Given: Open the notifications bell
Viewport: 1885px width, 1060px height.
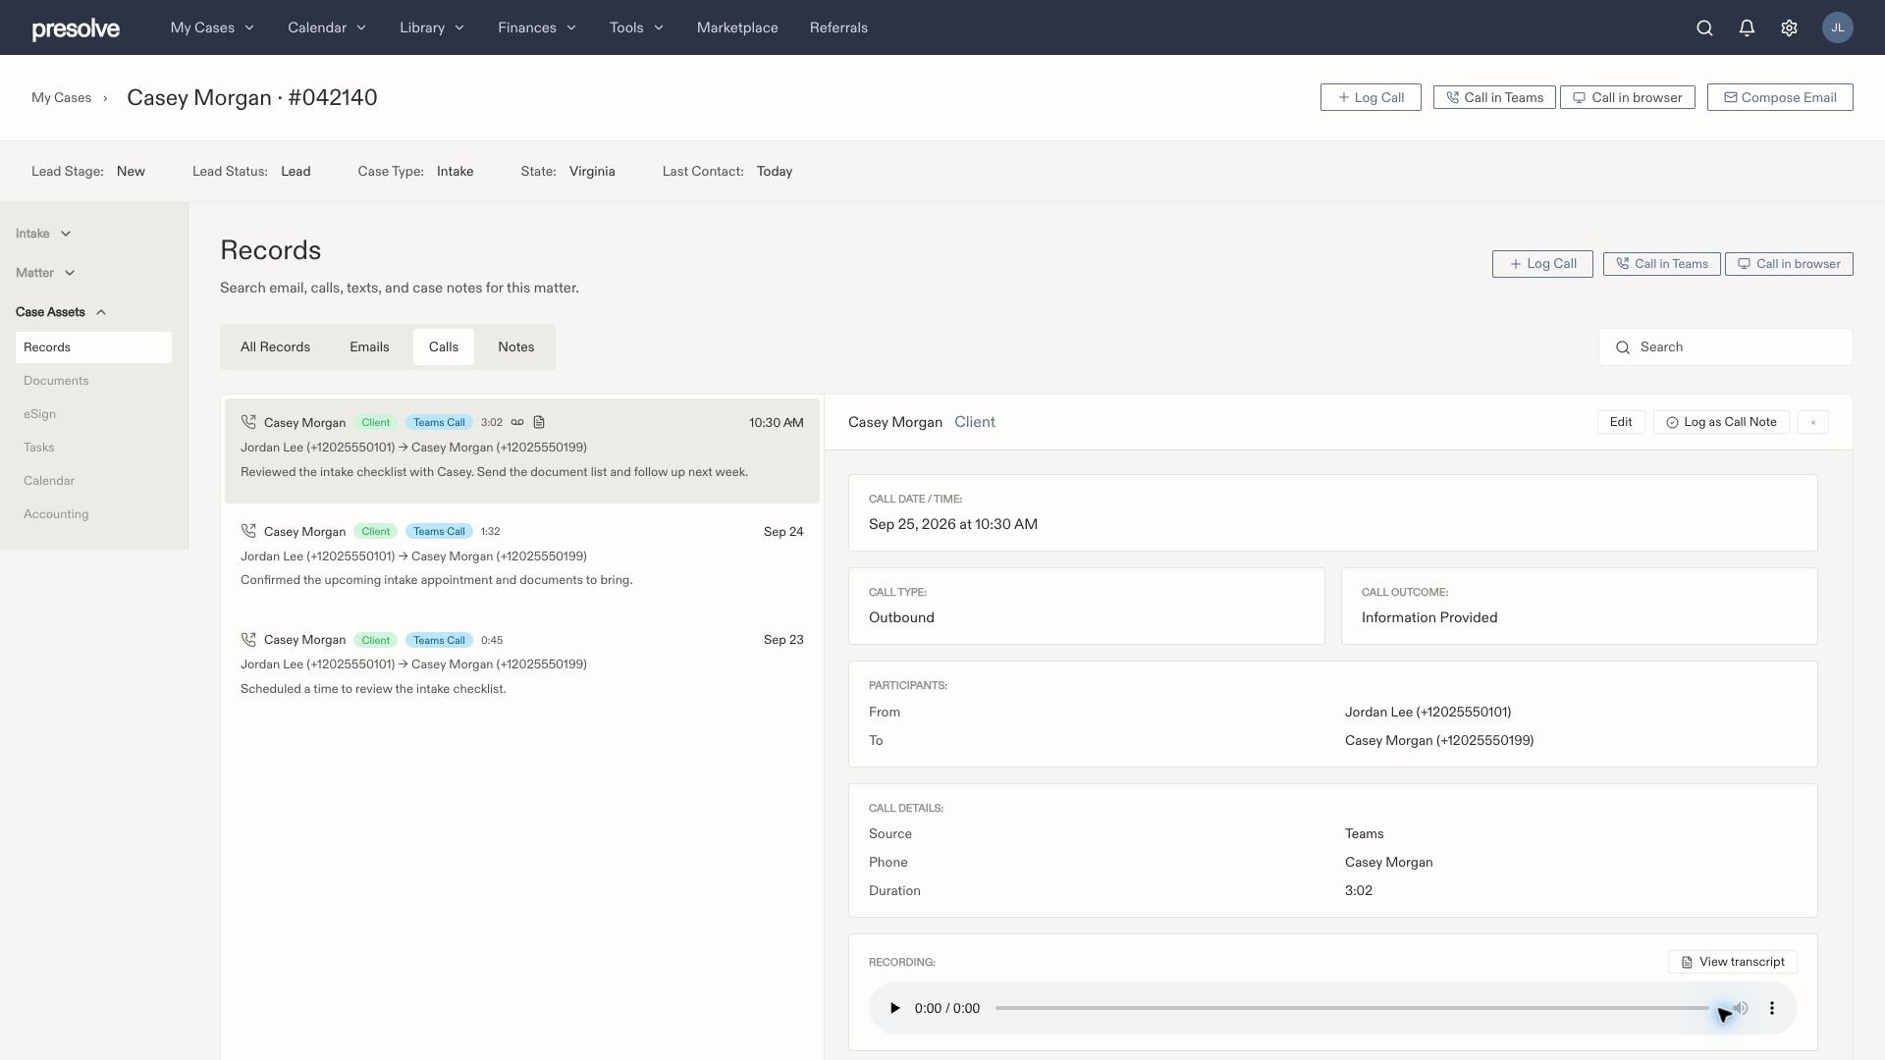Looking at the screenshot, I should pyautogui.click(x=1747, y=27).
